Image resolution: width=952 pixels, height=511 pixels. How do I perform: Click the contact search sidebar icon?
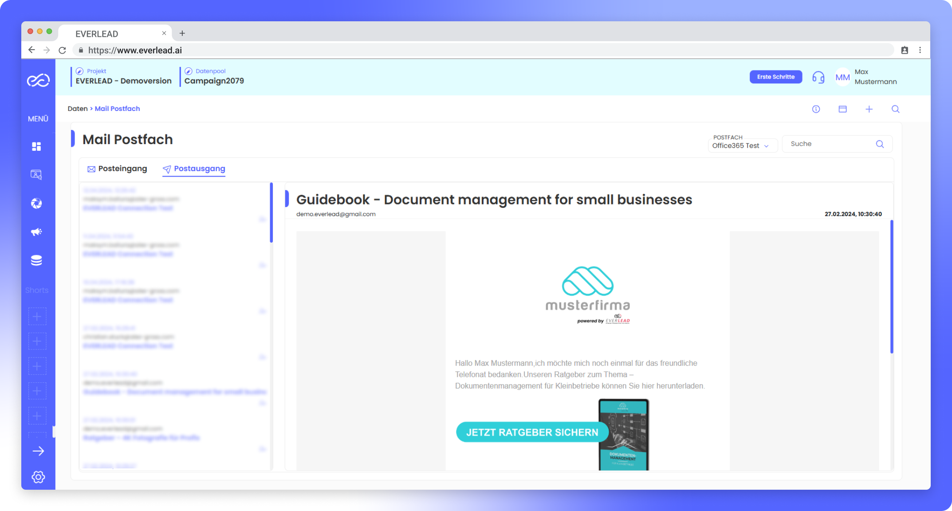point(36,175)
